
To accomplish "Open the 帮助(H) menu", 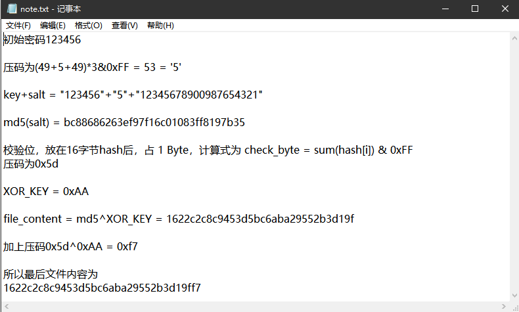I will point(160,26).
